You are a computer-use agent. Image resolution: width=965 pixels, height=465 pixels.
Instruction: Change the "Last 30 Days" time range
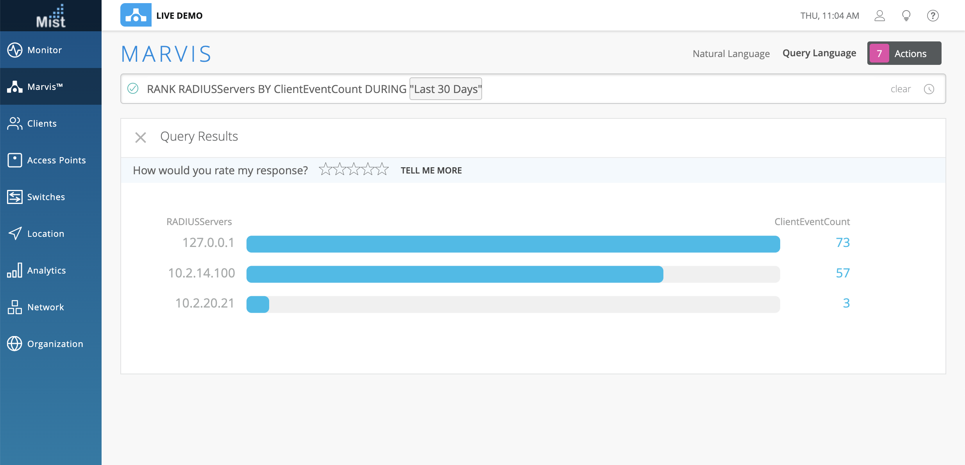click(445, 89)
